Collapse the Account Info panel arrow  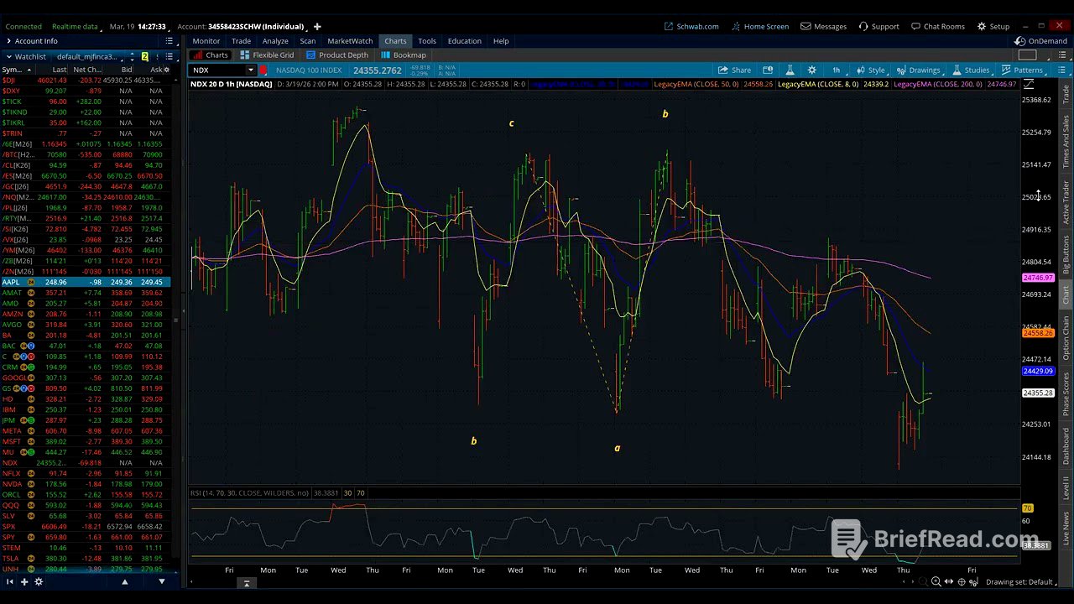pyautogui.click(x=8, y=41)
